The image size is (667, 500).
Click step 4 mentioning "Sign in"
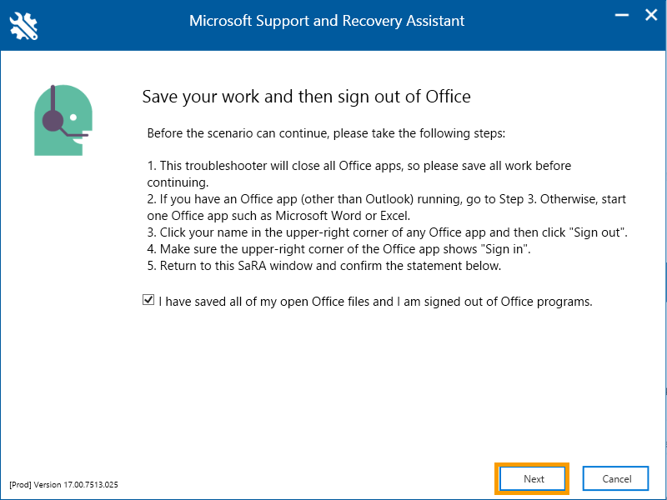pos(339,249)
